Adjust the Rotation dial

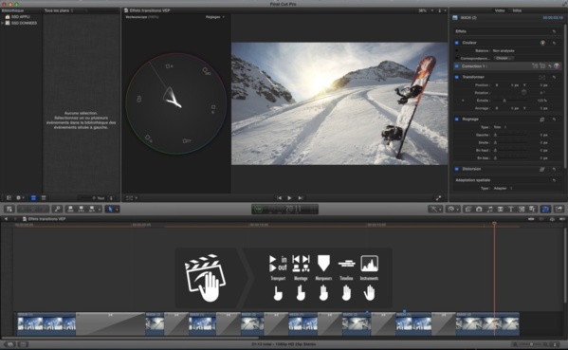[523, 92]
